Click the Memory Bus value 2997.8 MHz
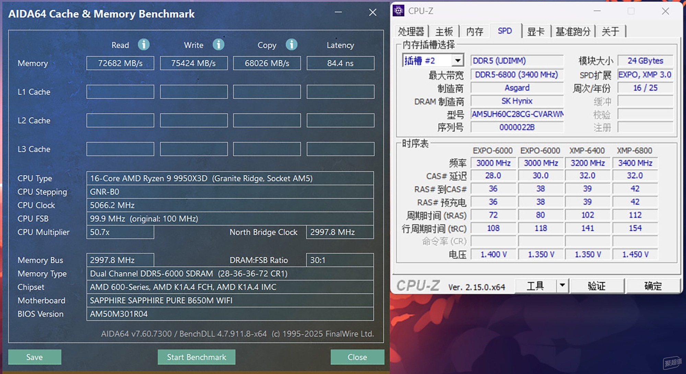686x374 pixels. click(120, 260)
